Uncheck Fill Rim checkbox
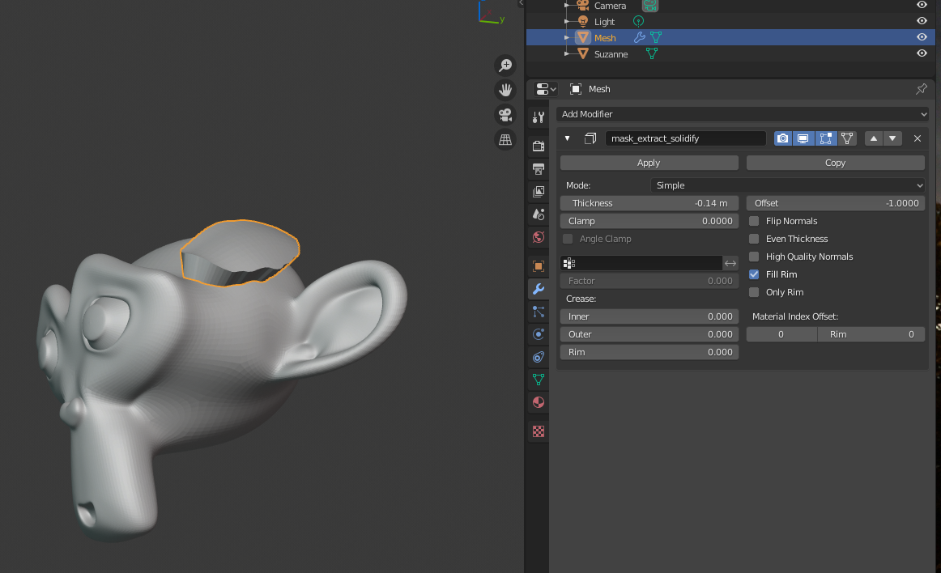This screenshot has width=941, height=573. [x=754, y=274]
